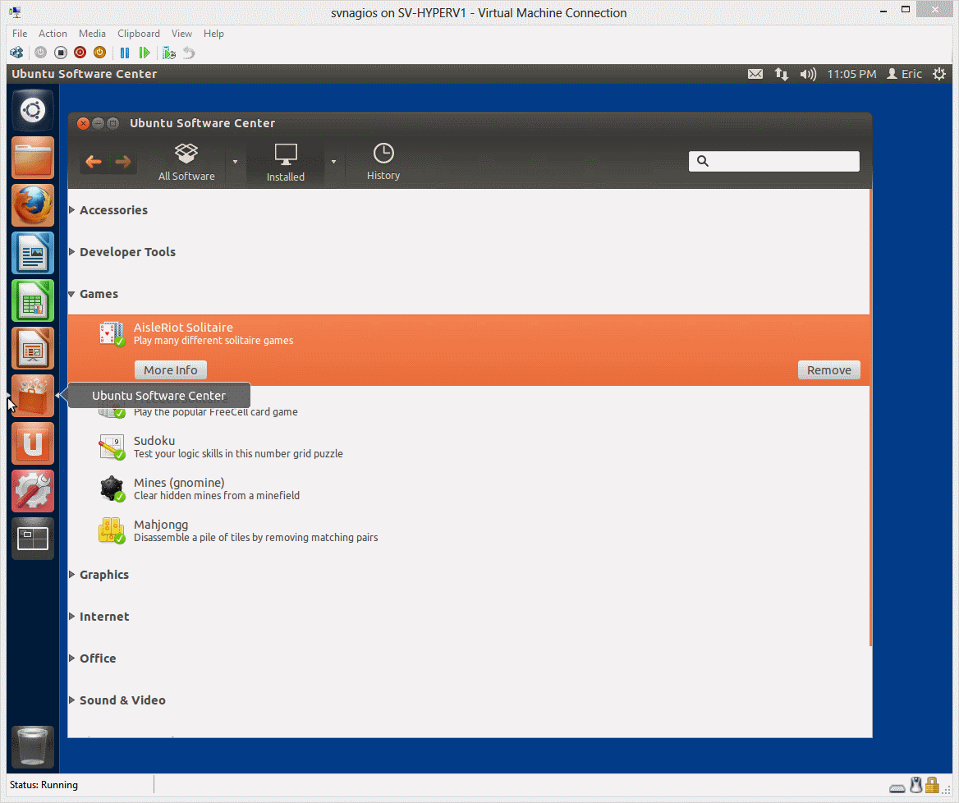The height and width of the screenshot is (803, 959).
Task: Open LibreOffice Writer from launcher
Action: point(32,253)
